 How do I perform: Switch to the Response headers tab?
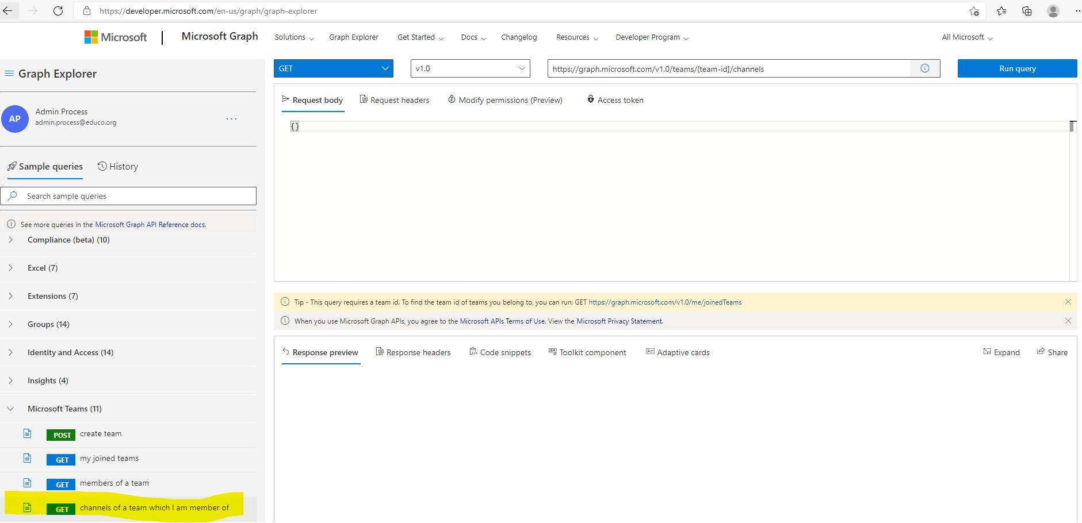pyautogui.click(x=413, y=352)
